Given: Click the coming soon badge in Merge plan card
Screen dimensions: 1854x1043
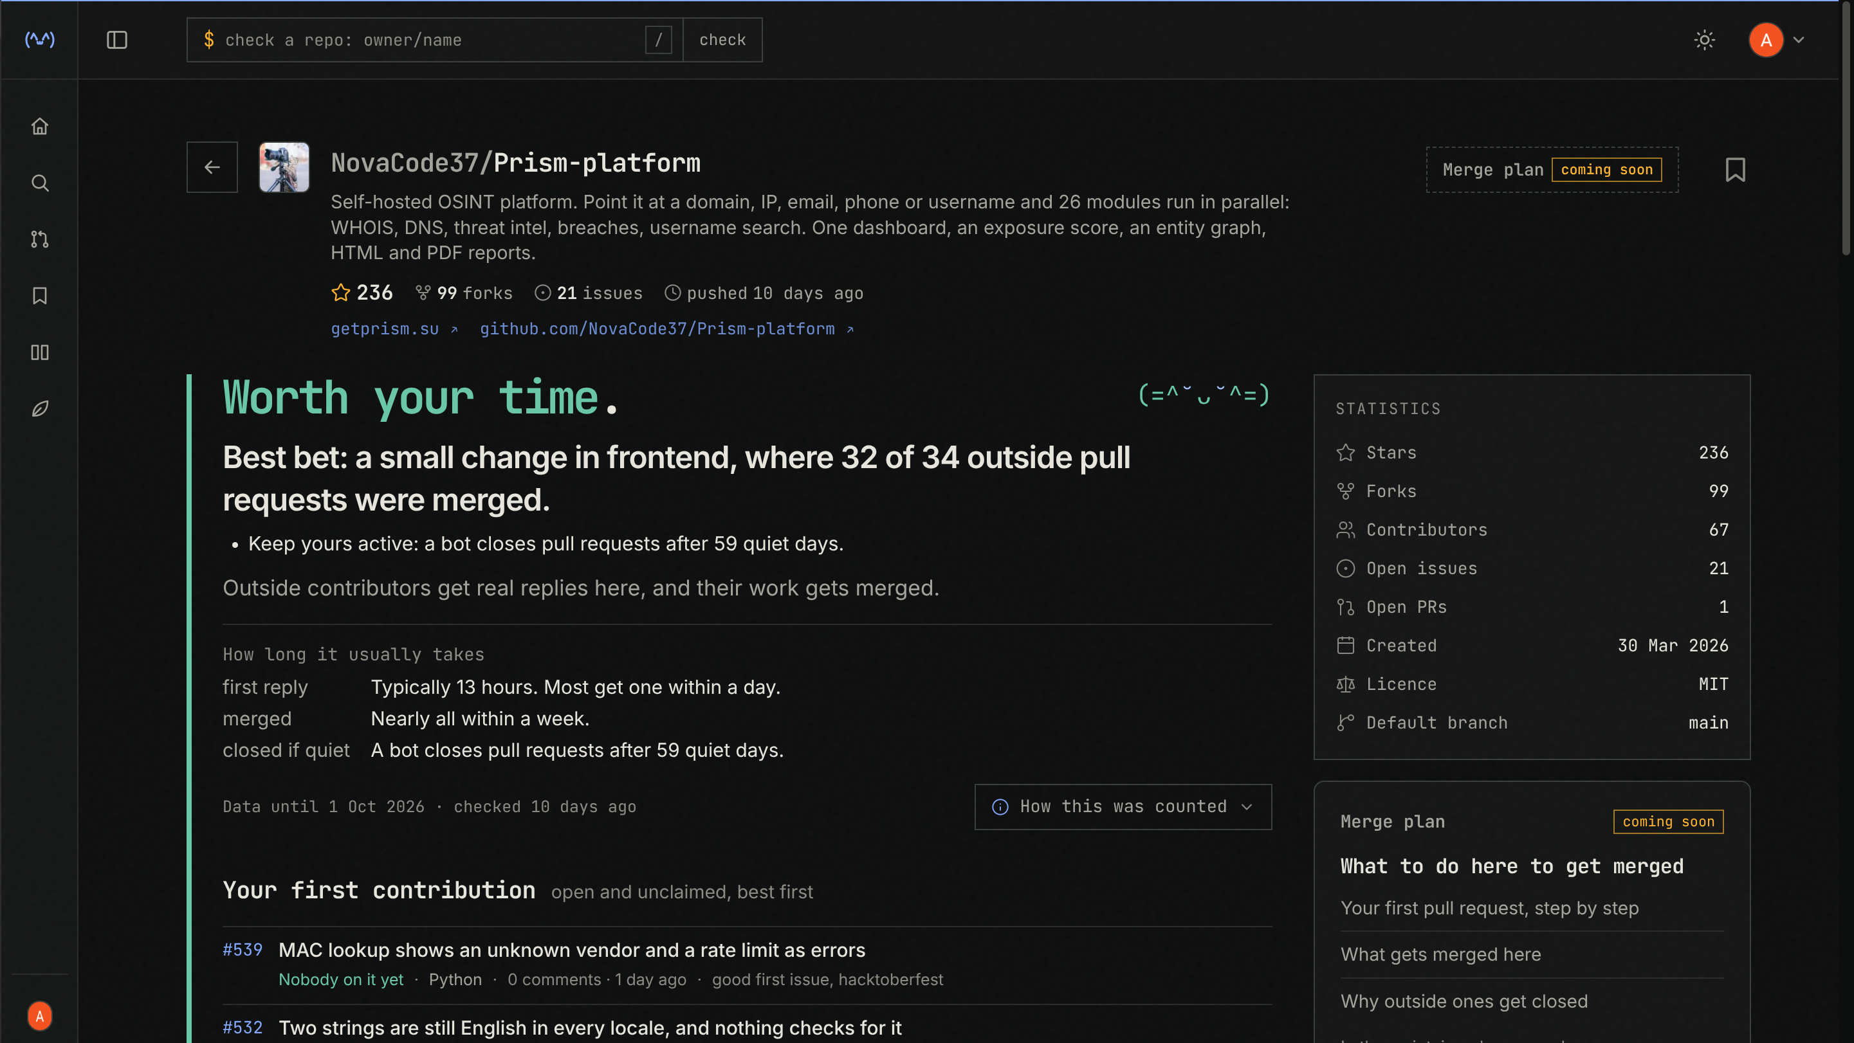Looking at the screenshot, I should (x=1668, y=821).
